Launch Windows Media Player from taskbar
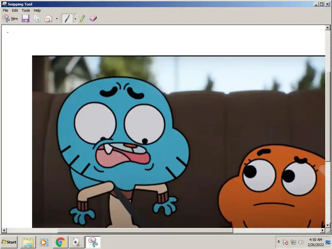The height and width of the screenshot is (249, 332). [x=44, y=242]
